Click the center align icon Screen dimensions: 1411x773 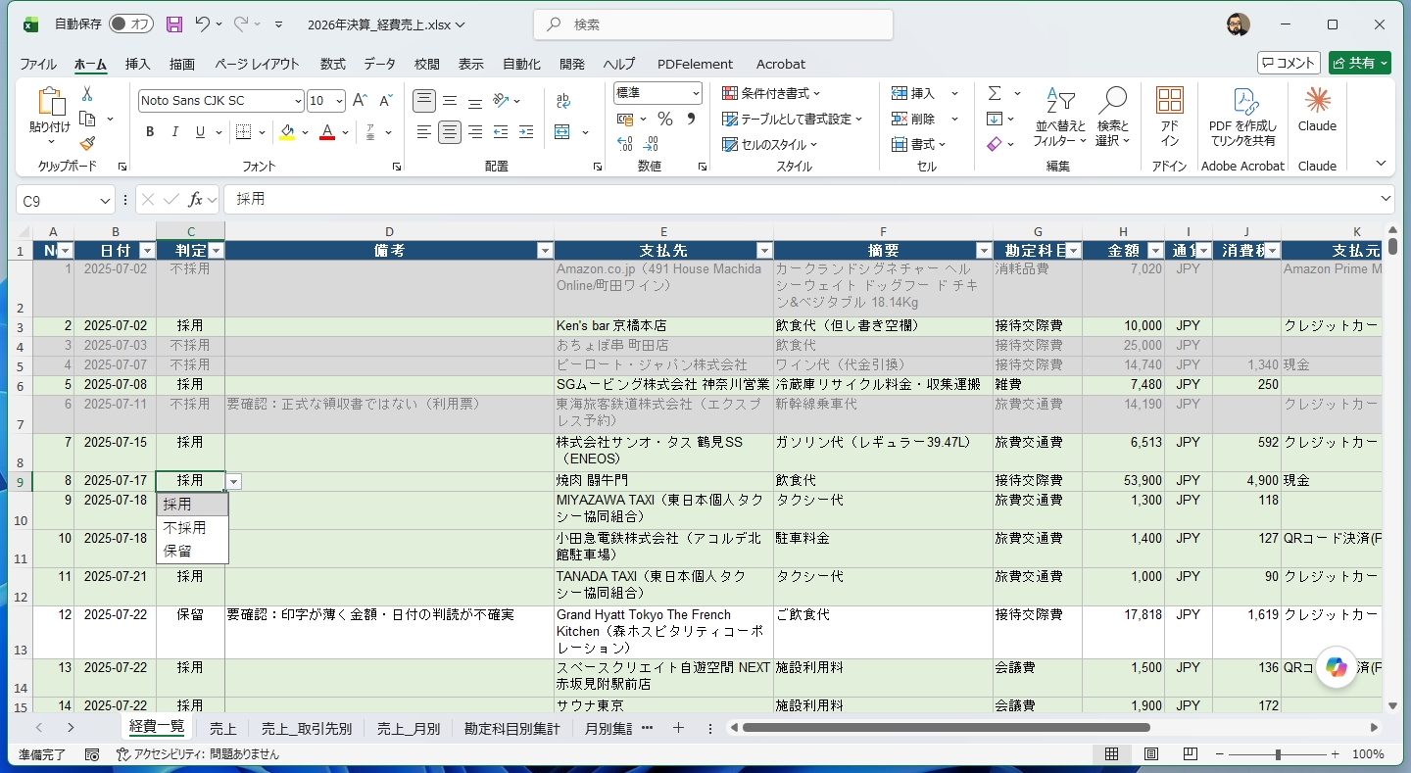click(450, 132)
